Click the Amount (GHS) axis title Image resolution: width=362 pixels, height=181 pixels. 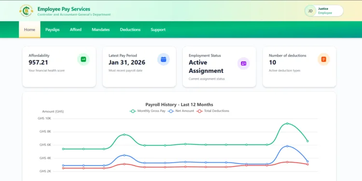[x=53, y=111]
